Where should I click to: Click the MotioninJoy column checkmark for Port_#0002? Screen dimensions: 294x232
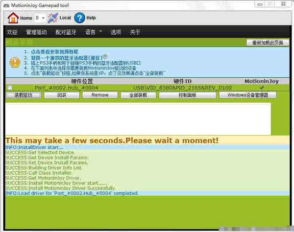pyautogui.click(x=262, y=88)
